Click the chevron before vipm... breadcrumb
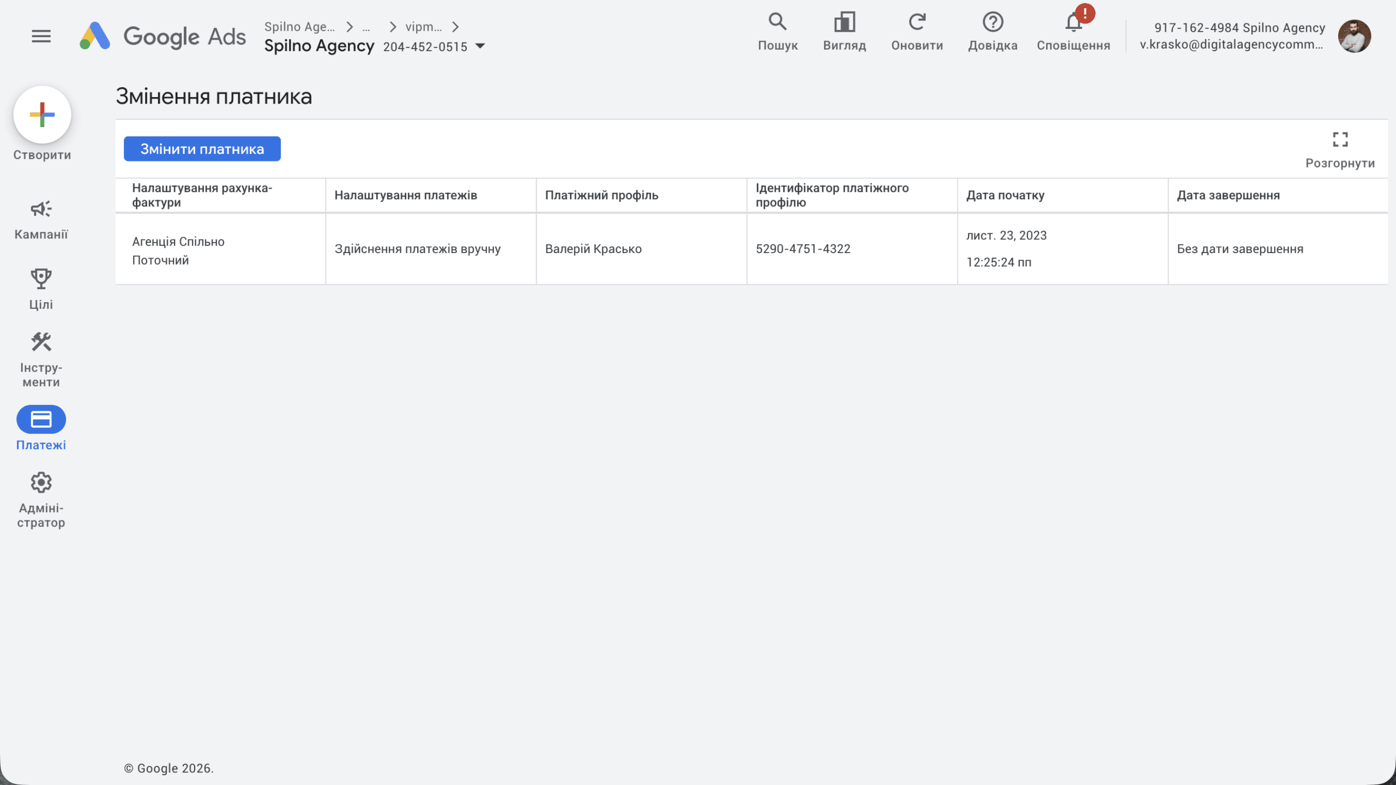 tap(393, 27)
